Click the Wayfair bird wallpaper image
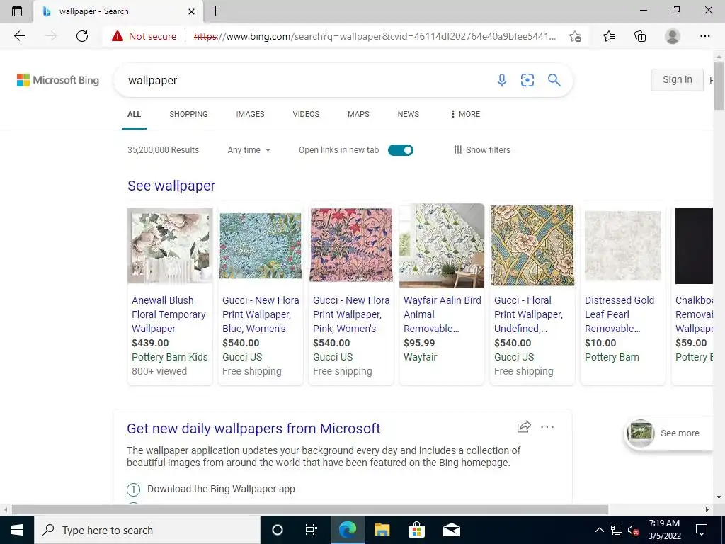Viewport: 725px width, 544px height. 442,246
